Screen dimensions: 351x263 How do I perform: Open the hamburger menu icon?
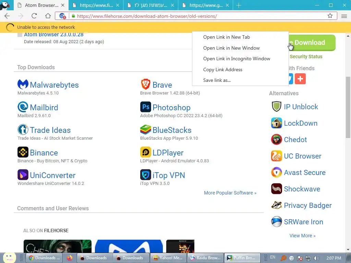point(344,16)
